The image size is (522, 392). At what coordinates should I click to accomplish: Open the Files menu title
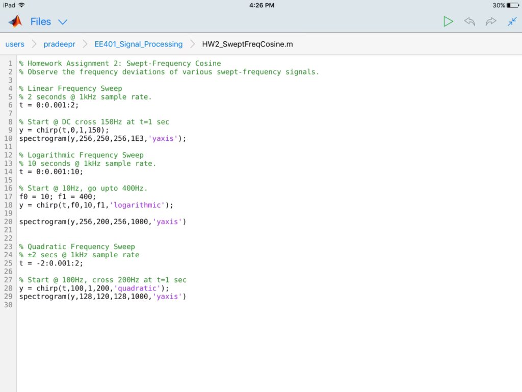(x=41, y=21)
